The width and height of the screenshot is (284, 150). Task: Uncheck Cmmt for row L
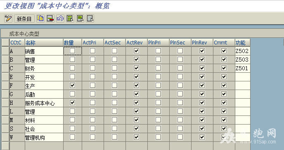[x=224, y=111]
